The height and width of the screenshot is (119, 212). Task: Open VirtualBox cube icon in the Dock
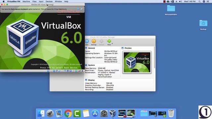click(x=113, y=113)
